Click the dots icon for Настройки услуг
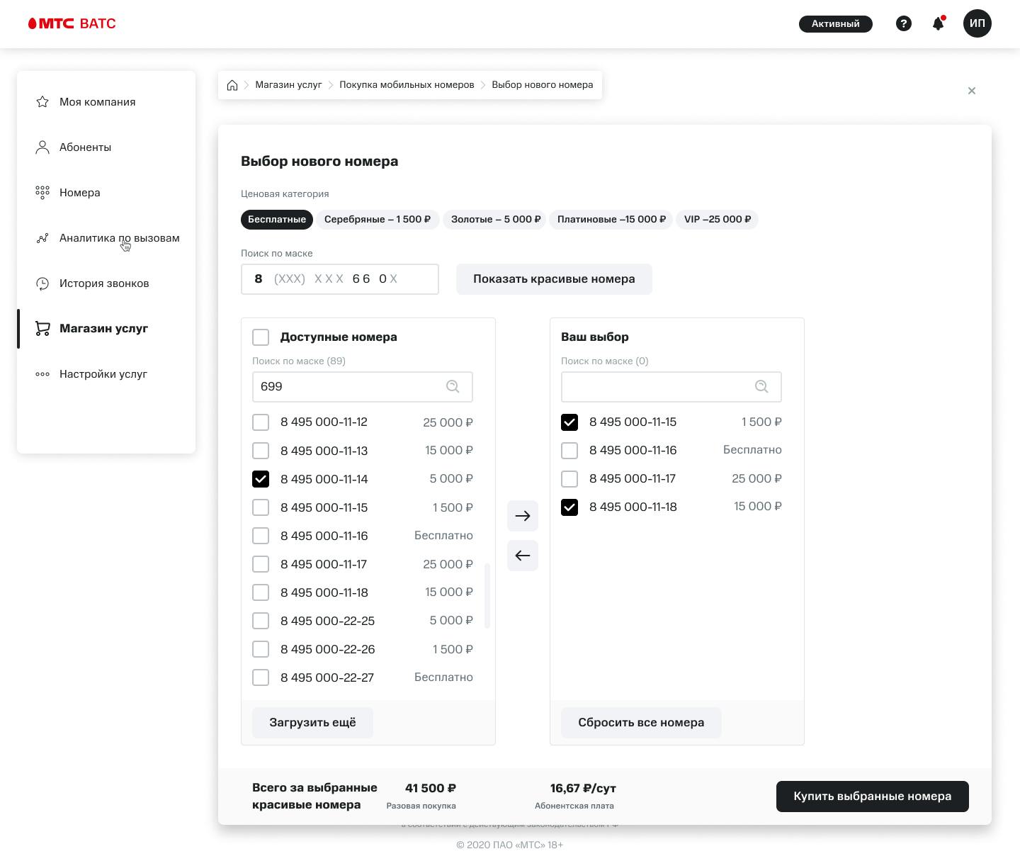The width and height of the screenshot is (1020, 861). point(42,374)
